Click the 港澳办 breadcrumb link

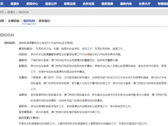coord(11,12)
